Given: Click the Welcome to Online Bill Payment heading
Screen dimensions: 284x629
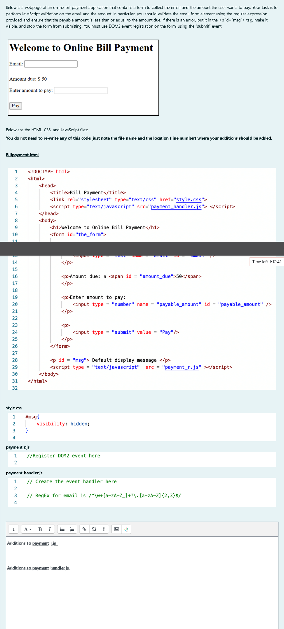Looking at the screenshot, I should (x=81, y=48).
